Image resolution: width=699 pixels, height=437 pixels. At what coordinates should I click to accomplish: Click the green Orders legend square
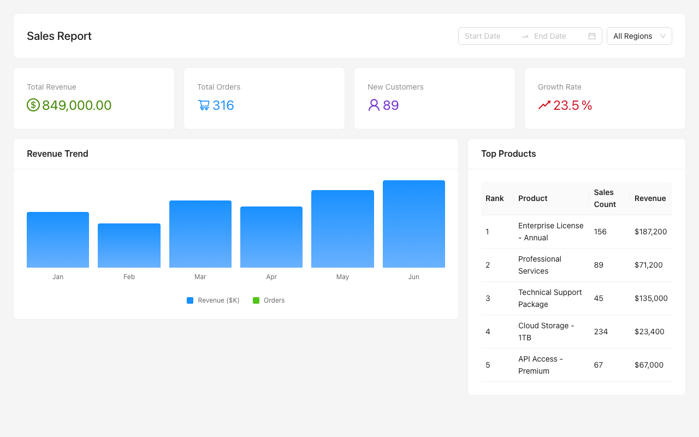pos(256,300)
